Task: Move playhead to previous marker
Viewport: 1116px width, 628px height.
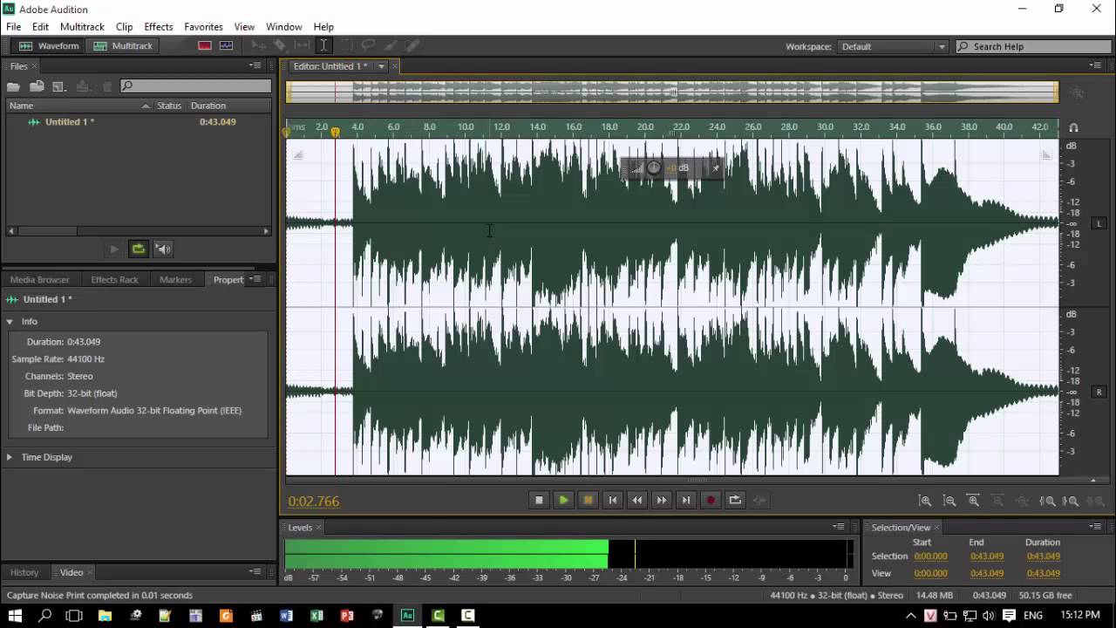Action: tap(612, 500)
